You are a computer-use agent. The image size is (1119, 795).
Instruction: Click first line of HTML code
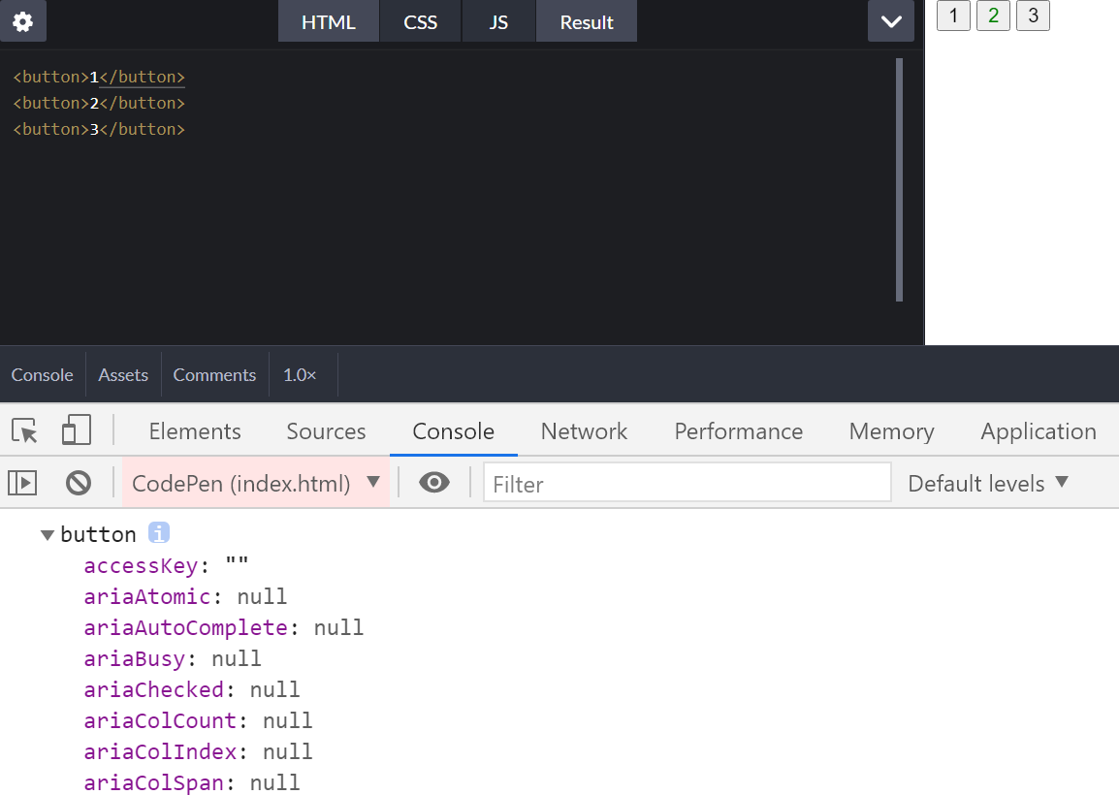[99, 77]
